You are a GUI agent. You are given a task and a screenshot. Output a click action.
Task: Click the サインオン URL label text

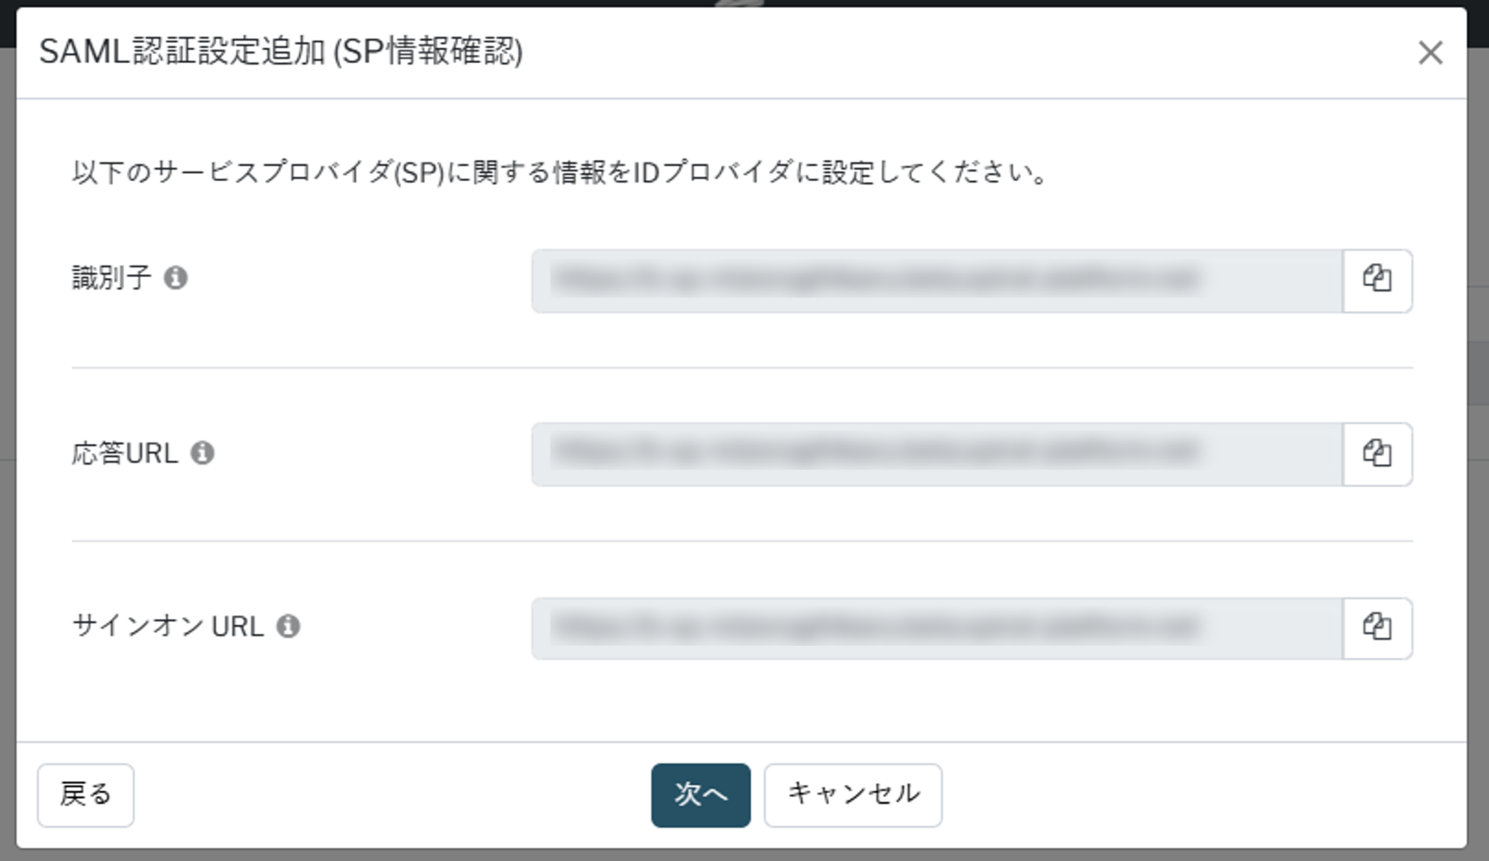tap(168, 626)
